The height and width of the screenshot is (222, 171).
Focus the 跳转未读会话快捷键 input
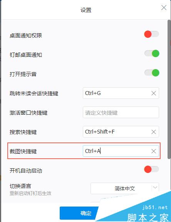[x=121, y=93]
